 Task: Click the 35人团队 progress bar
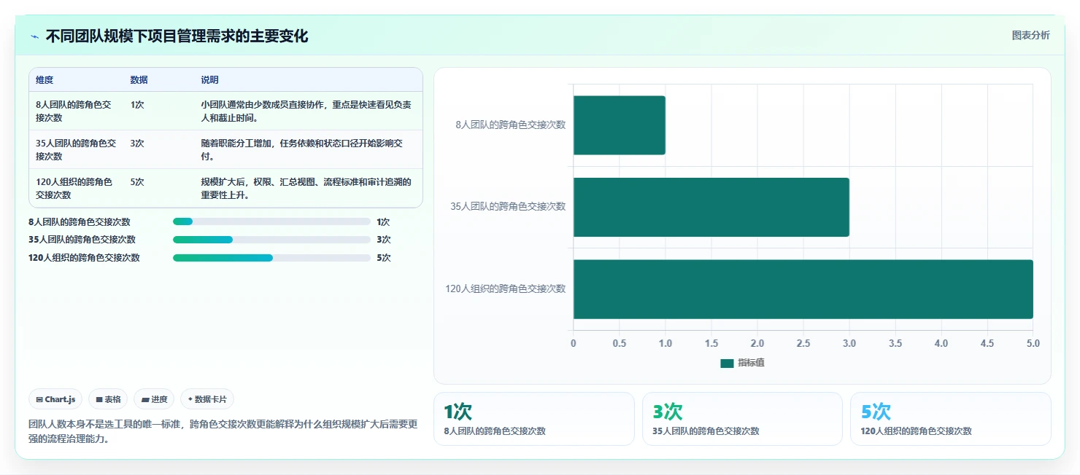[271, 240]
